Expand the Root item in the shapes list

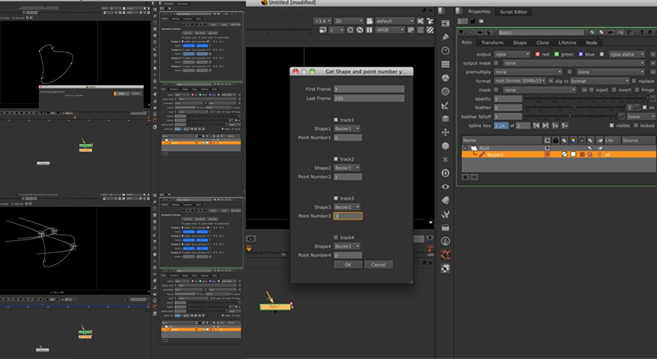[x=466, y=148]
